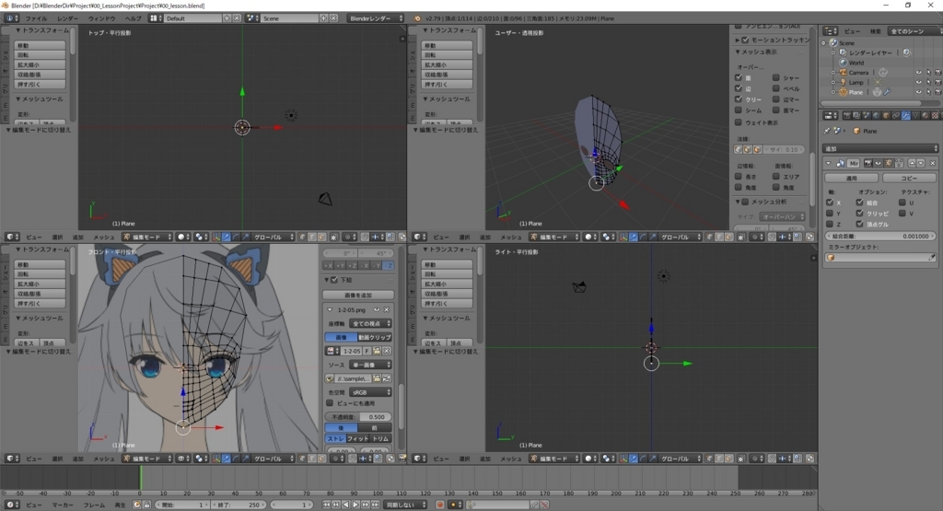Viewport: 943px width, 511px height.
Task: Open the Modifiers wrench tab in Properties
Action: point(906,115)
